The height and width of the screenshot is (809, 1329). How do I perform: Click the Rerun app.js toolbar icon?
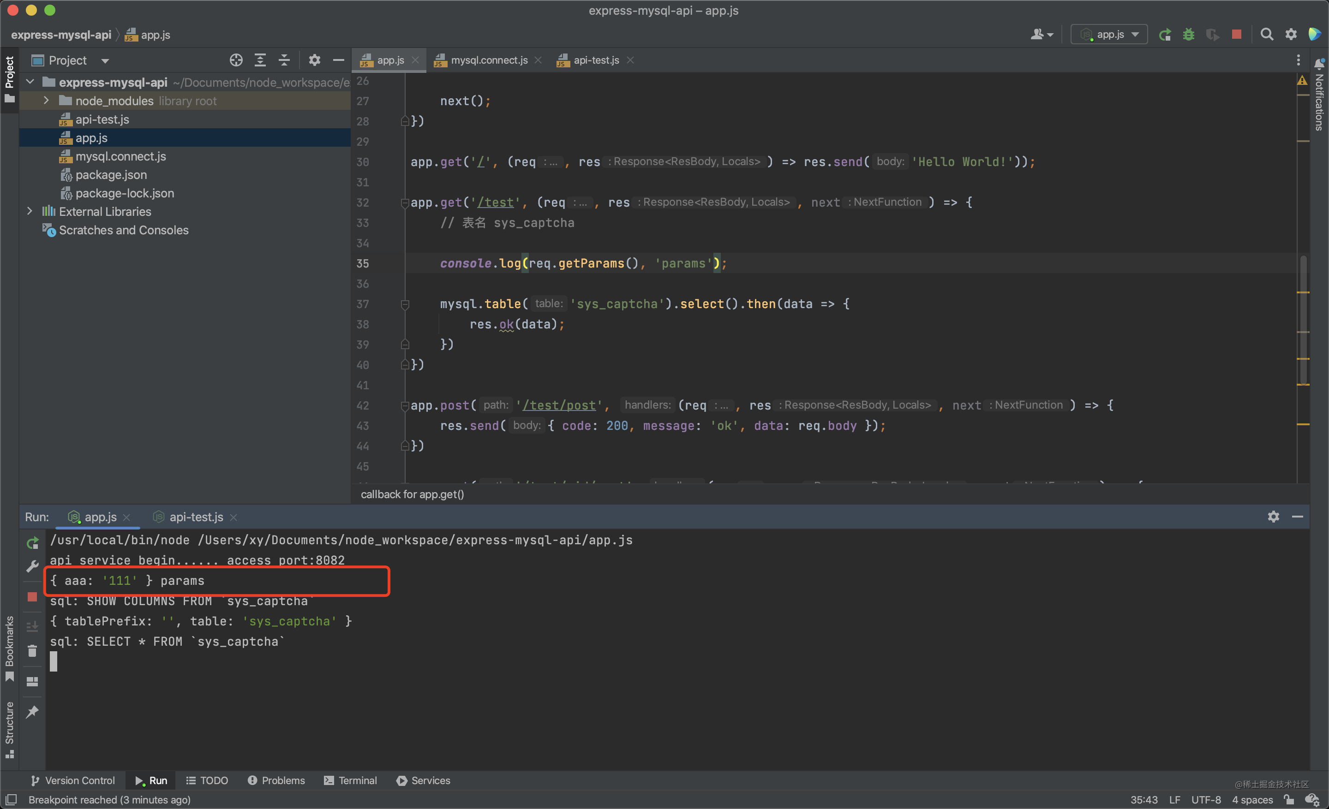click(1165, 35)
